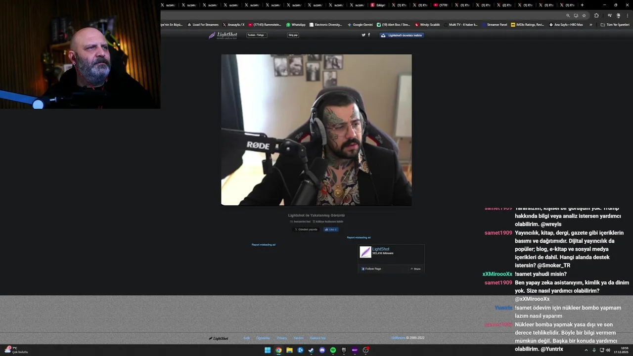Open a new browser tab with plus button

click(582, 5)
